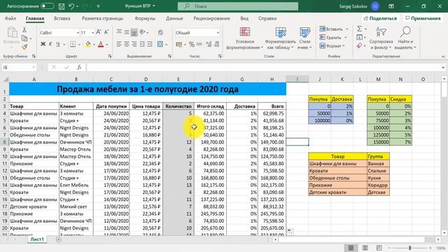Open Форматировать как таблицу gallery
Viewport: 448px width, 252px height.
(280, 38)
